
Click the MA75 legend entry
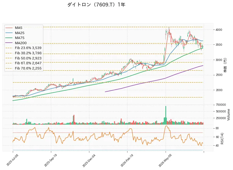point(15,38)
